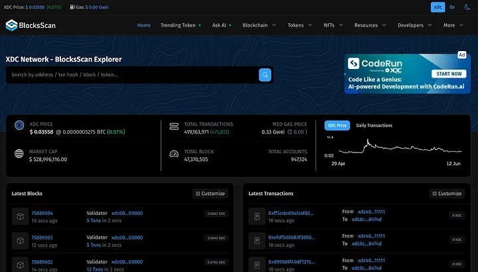Click the Total Block gauge icon
Screen dimensions: 478x272
[x=174, y=155]
